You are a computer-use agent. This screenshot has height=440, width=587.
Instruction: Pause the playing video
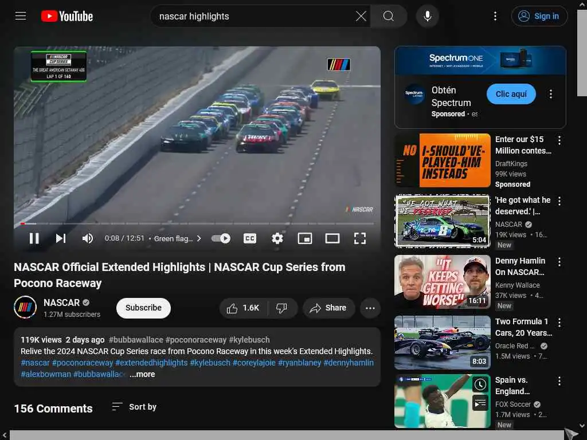click(x=34, y=238)
